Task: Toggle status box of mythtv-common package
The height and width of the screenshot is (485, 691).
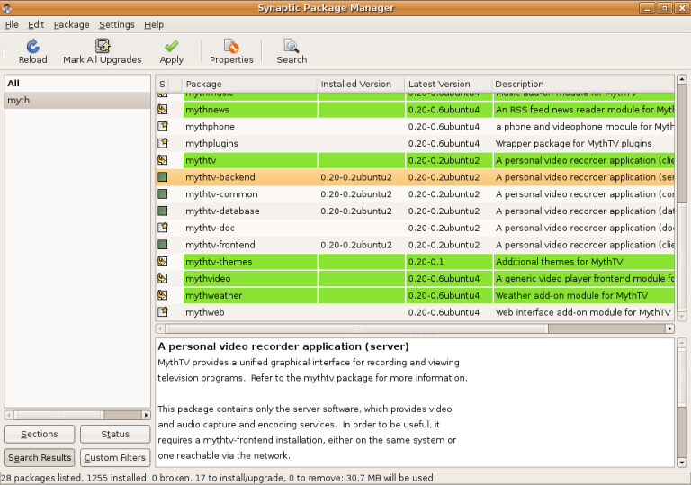Action: pos(163,193)
